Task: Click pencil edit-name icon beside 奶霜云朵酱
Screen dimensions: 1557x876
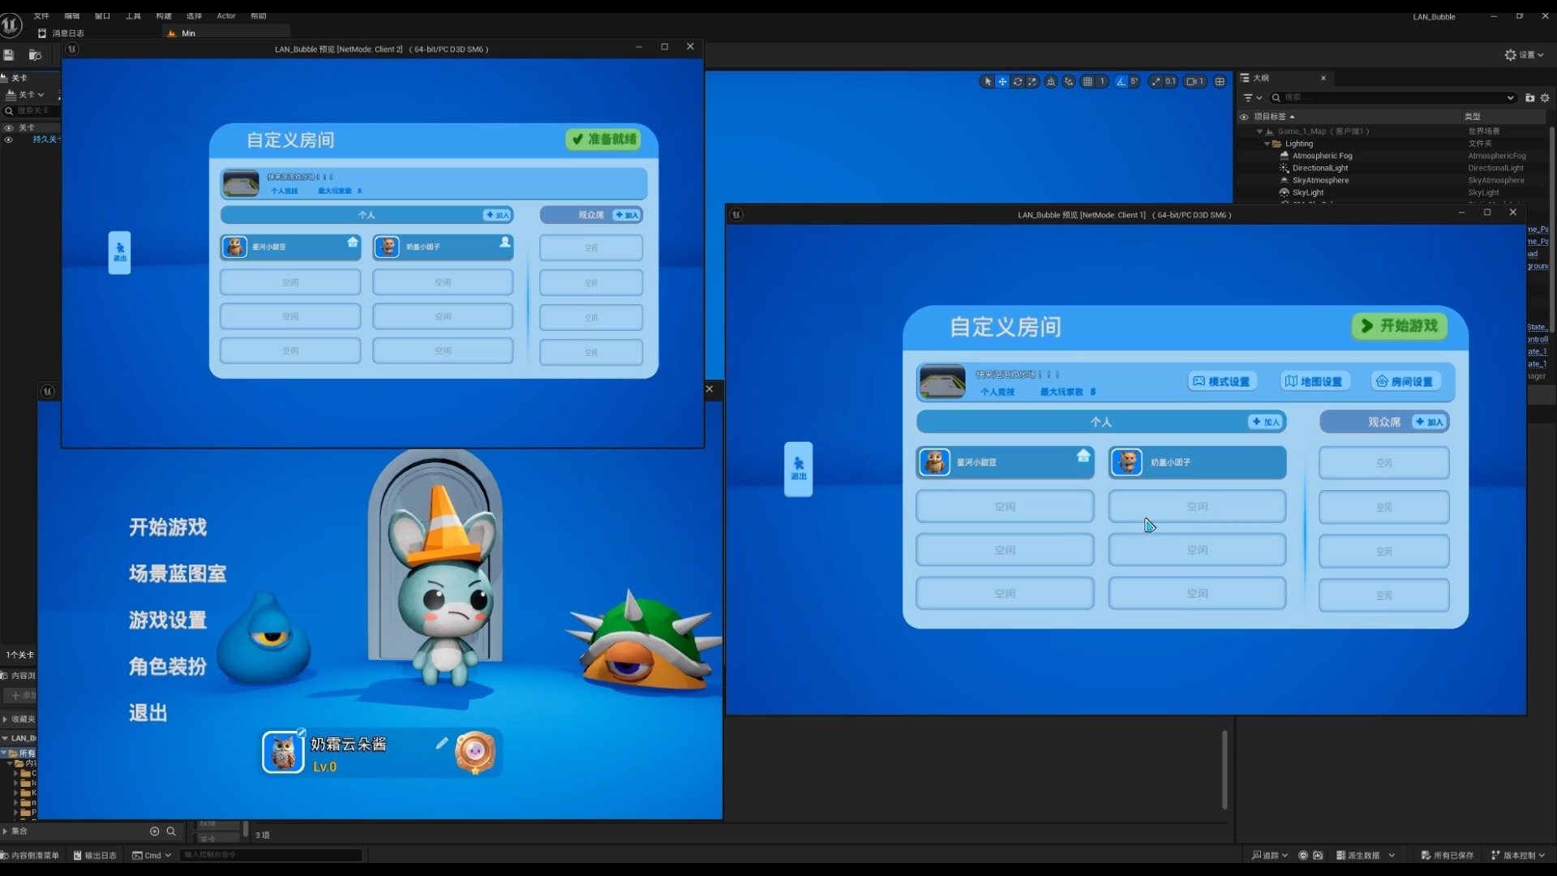Action: coord(442,743)
